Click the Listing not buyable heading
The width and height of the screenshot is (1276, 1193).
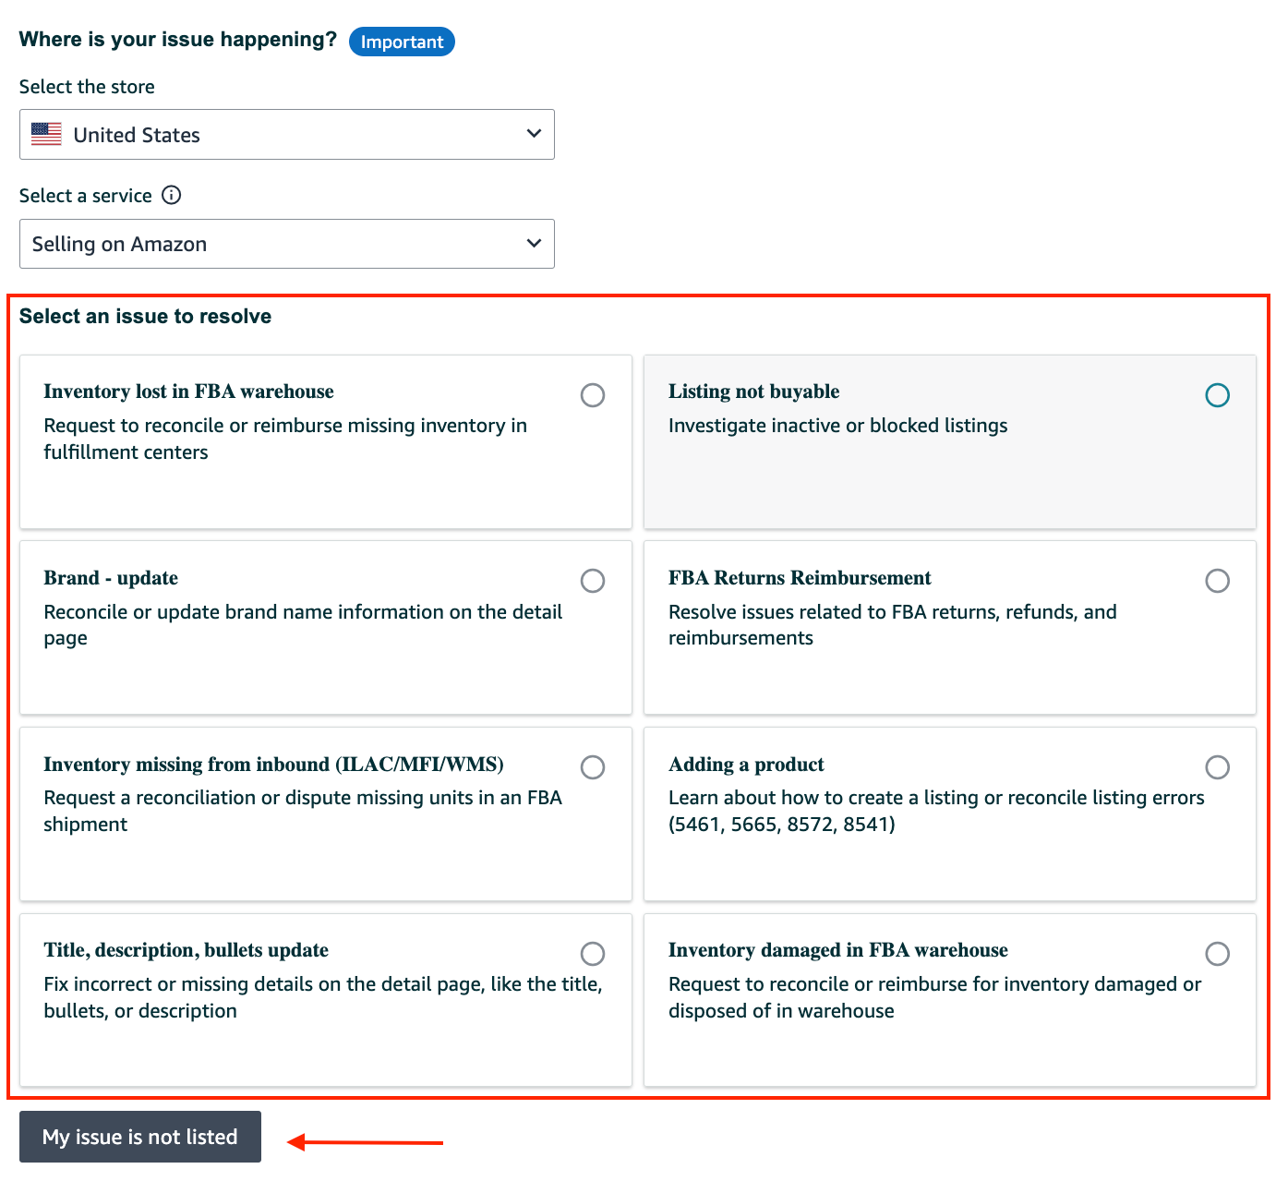click(x=754, y=392)
